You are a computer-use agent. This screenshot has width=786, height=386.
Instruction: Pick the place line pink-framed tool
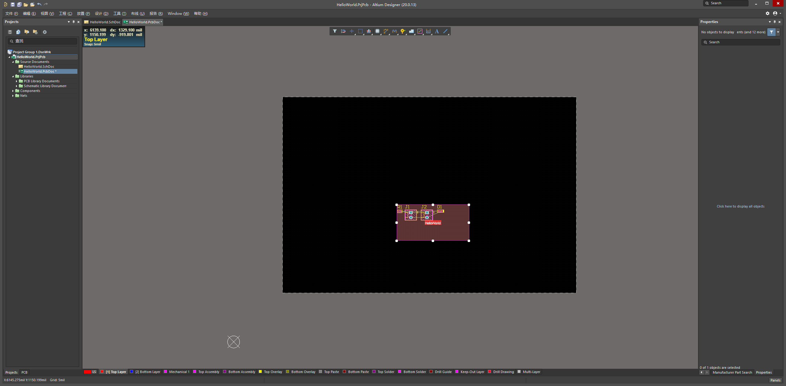point(420,31)
